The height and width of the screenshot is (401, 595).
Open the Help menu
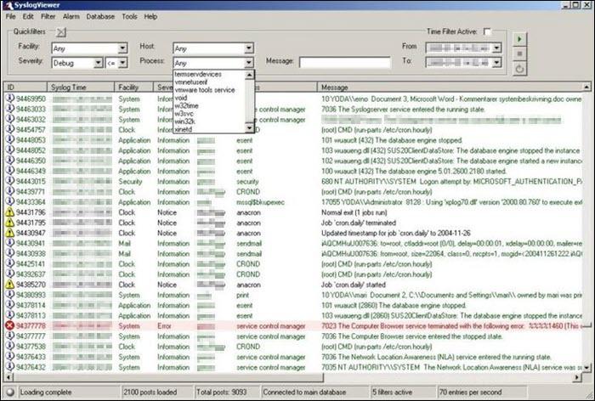click(x=150, y=17)
